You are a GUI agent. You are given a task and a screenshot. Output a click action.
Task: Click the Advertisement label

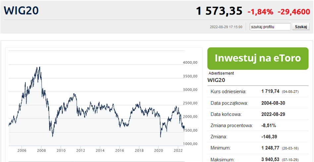pyautogui.click(x=221, y=73)
